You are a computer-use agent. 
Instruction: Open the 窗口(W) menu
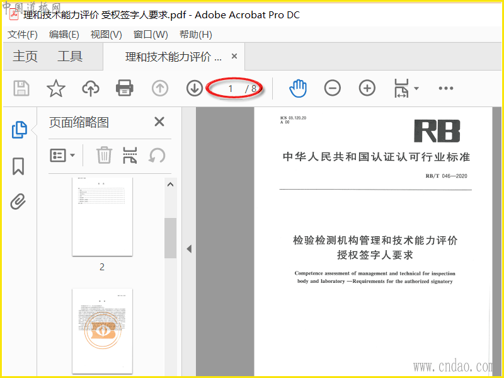(x=151, y=35)
